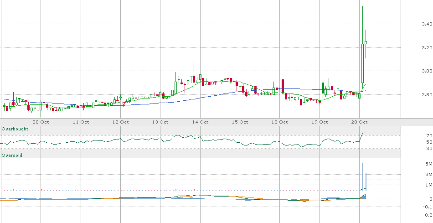The height and width of the screenshot is (223, 433).
Task: Click the 19 Oct date label
Action: (320, 122)
